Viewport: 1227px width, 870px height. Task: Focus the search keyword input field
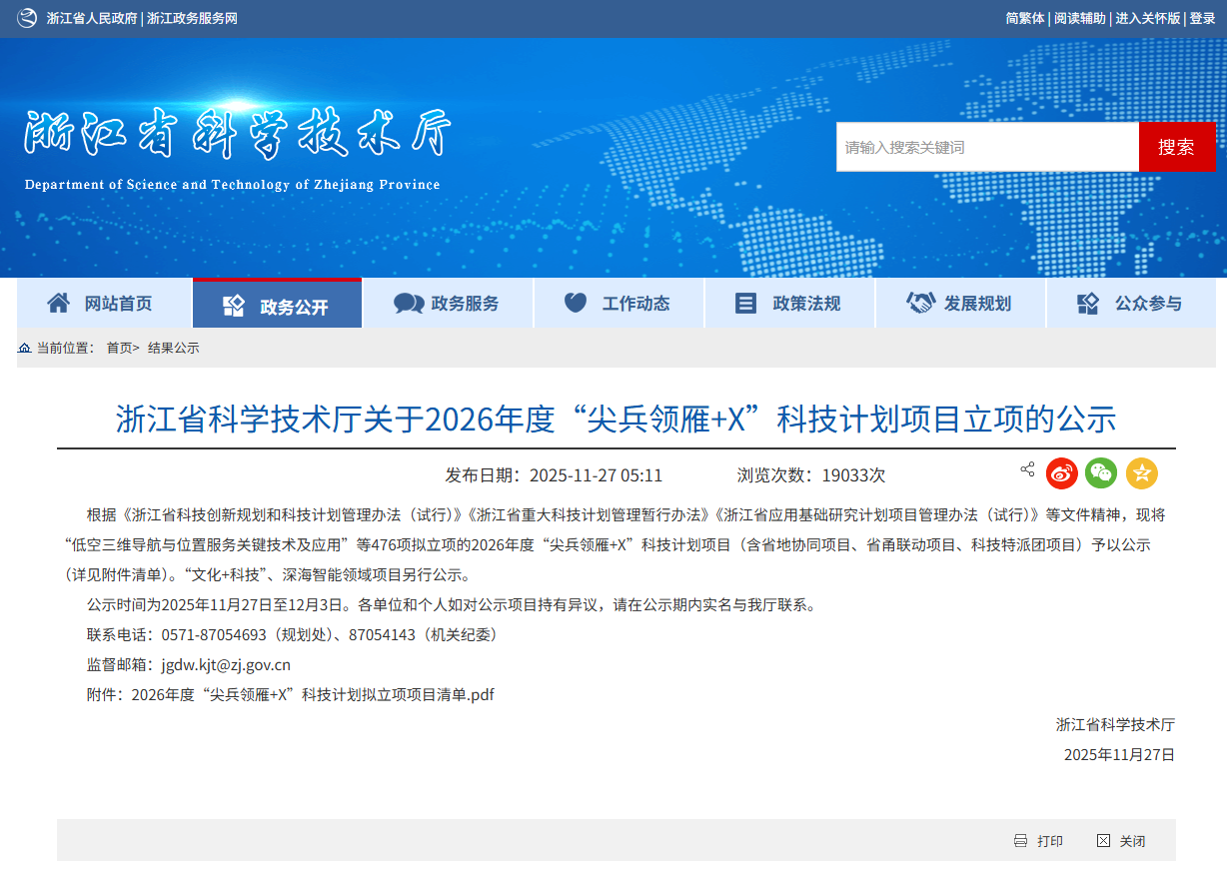coord(986,147)
